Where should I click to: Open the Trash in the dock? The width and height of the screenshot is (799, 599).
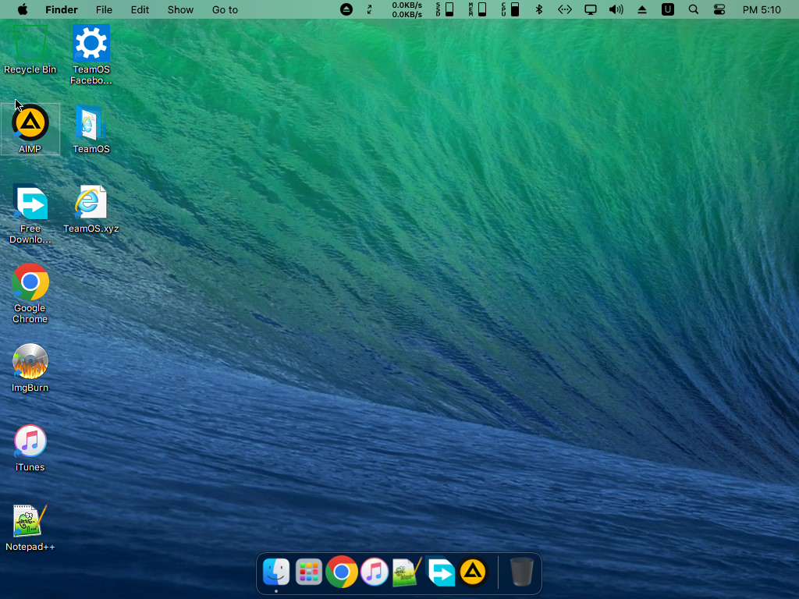(522, 572)
